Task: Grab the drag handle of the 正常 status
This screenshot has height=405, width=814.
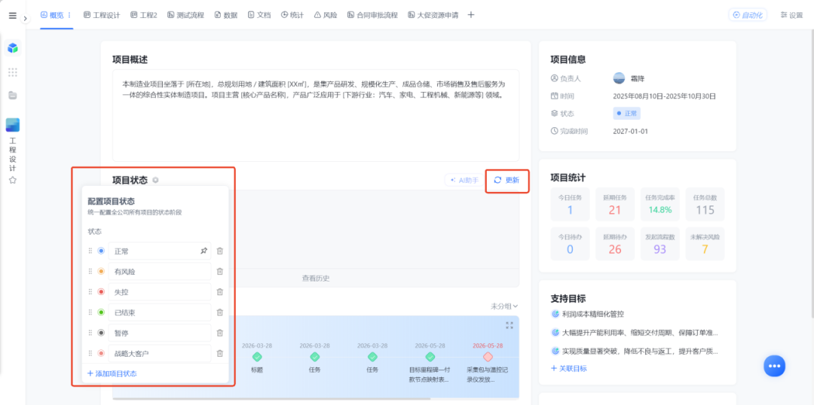Action: 90,251
